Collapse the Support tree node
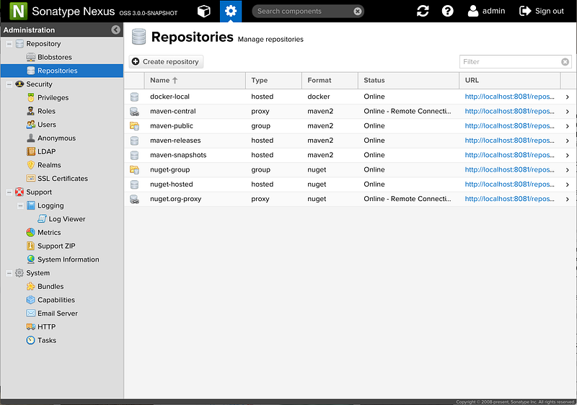 (x=9, y=192)
